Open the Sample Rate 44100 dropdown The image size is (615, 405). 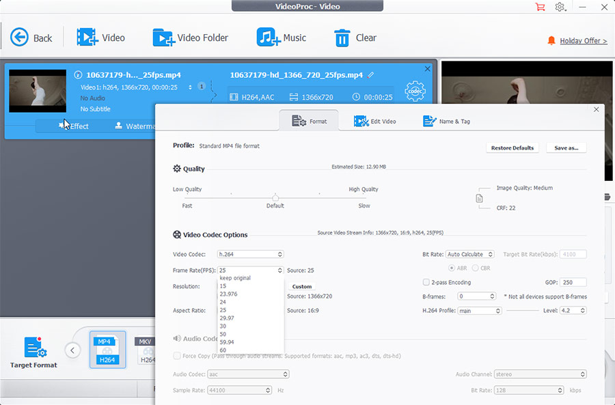click(240, 390)
